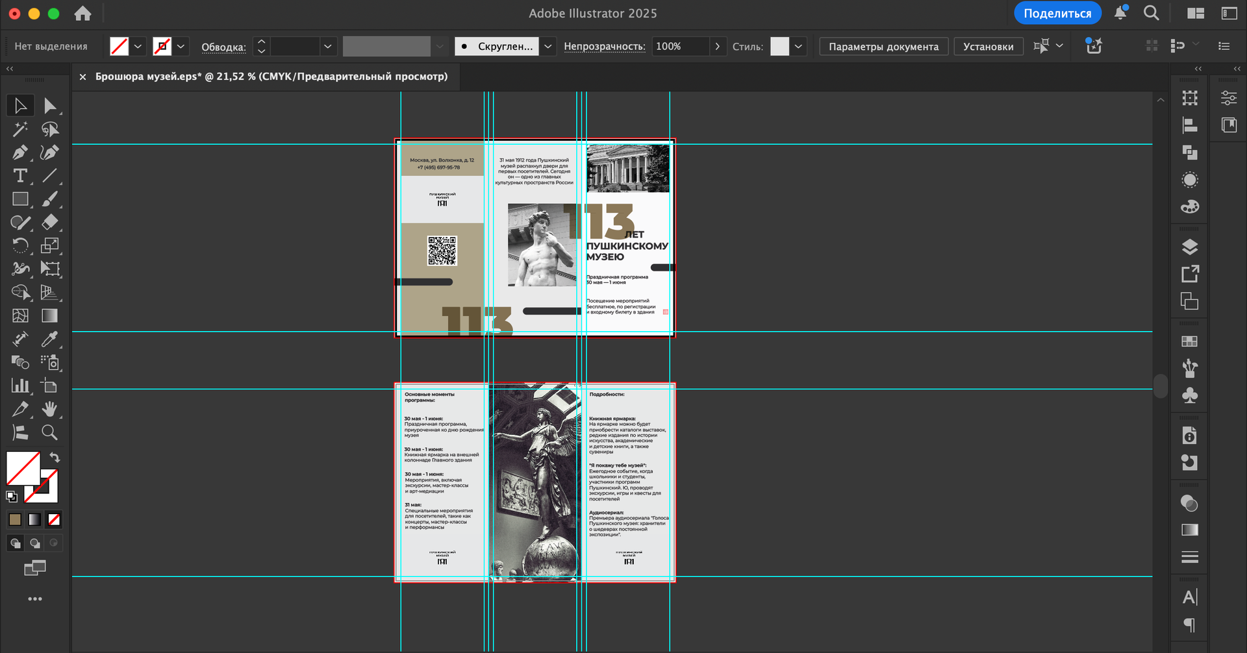Select the Line Segment tool

coord(50,176)
